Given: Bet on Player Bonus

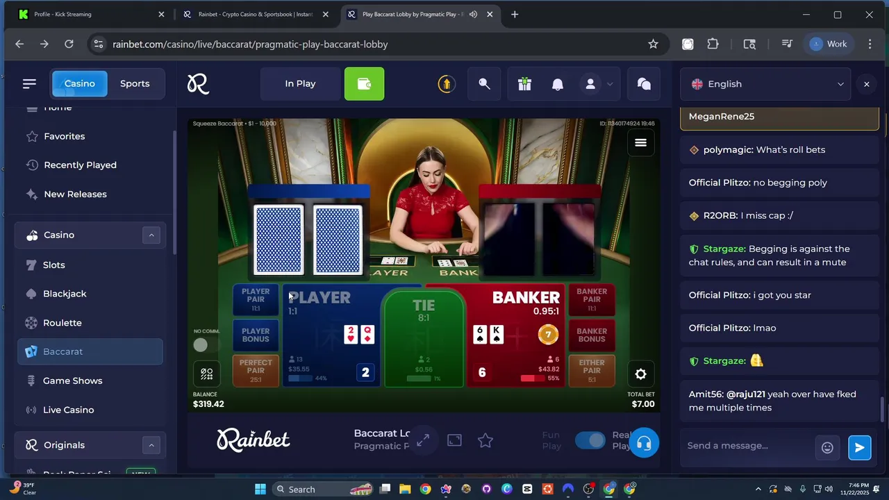Looking at the screenshot, I should pos(256,335).
